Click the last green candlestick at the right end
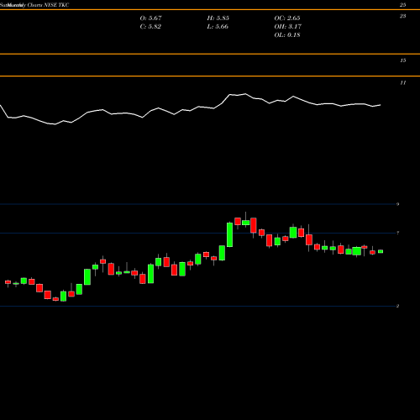This screenshot has width=420, height=420. 381,251
